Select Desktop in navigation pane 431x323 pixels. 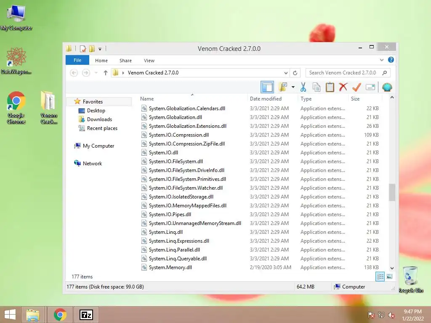click(x=96, y=111)
